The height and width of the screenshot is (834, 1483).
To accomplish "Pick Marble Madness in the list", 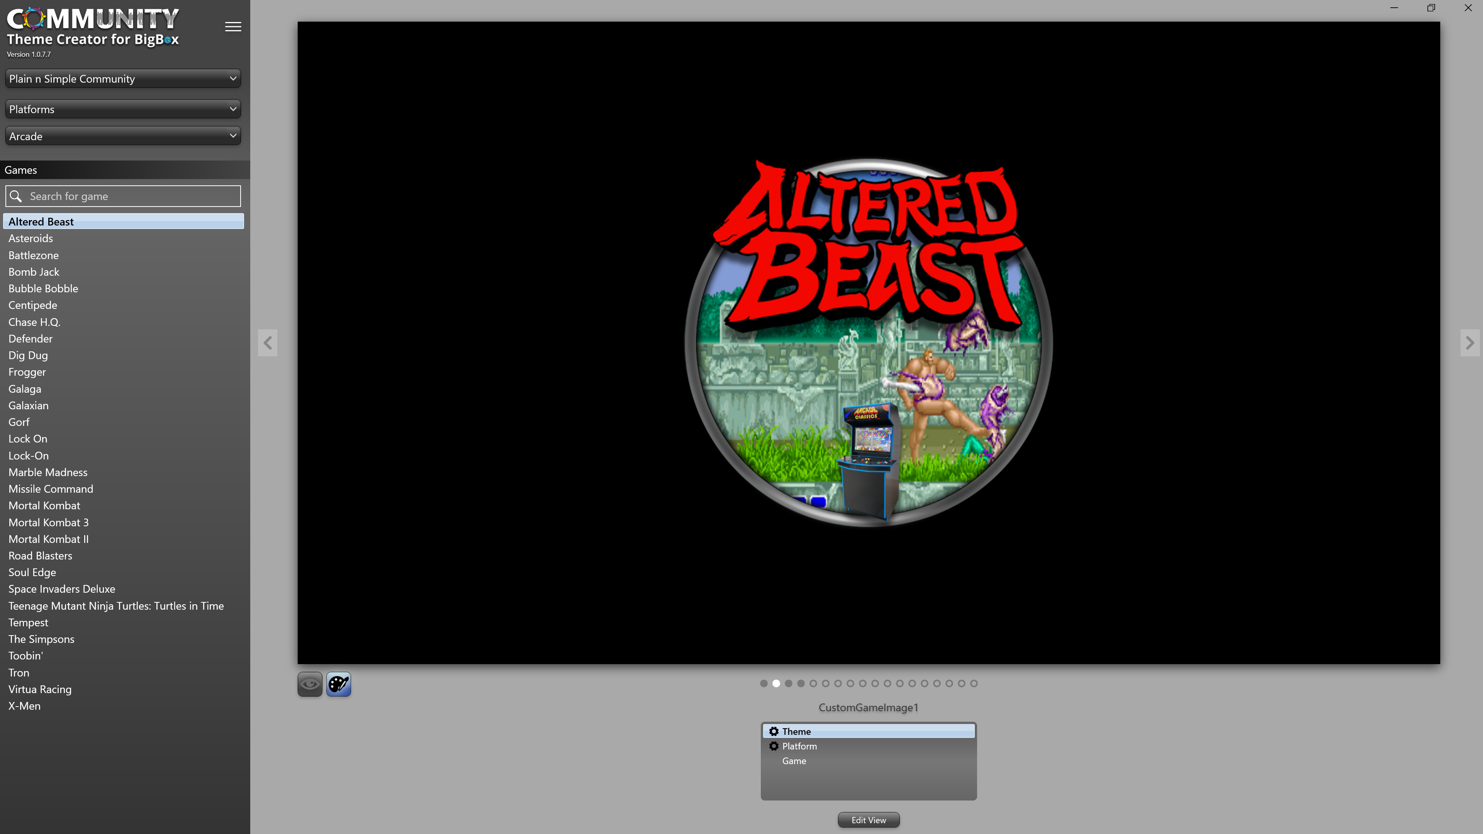I will tap(123, 473).
